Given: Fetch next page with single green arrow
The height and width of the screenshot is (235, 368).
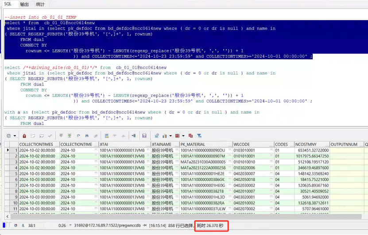Looking at the screenshot, I should point(61,136).
